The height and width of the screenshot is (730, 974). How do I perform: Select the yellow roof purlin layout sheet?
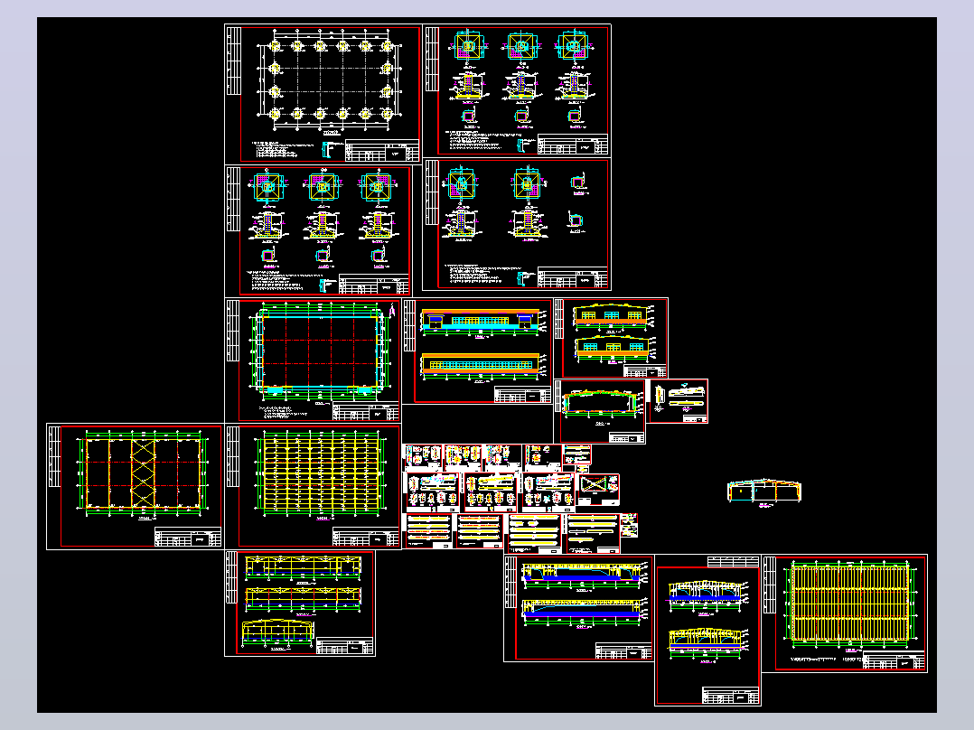click(x=313, y=486)
